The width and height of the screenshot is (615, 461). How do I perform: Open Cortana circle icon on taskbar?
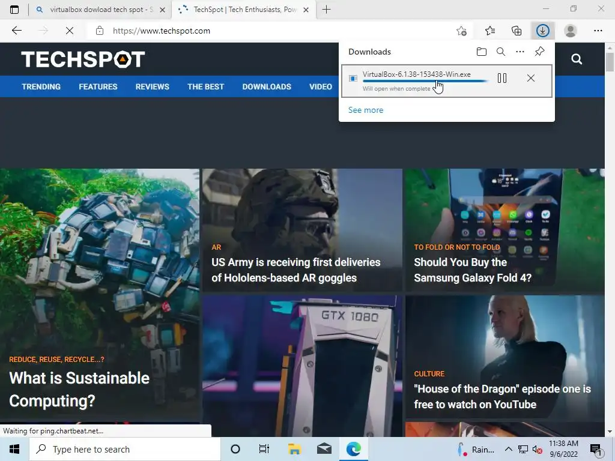(235, 449)
